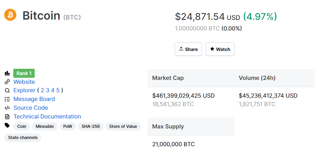Toggle Watch for Bitcoin
315x167 pixels.
(220, 49)
